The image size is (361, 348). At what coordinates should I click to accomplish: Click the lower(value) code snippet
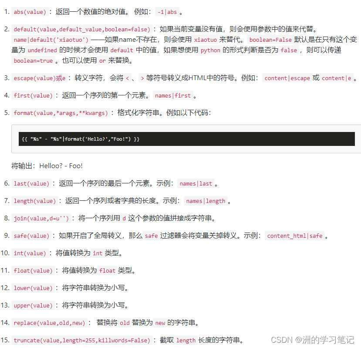click(33, 288)
